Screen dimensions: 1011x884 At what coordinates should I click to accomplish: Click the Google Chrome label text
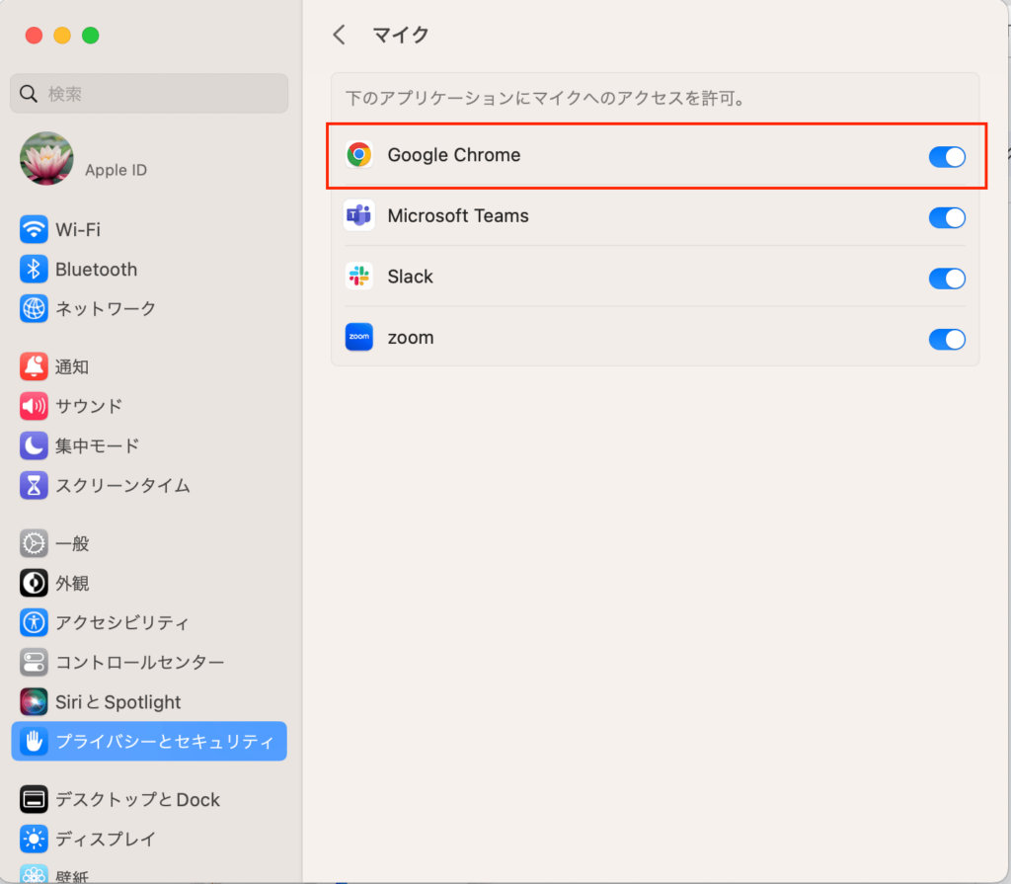click(454, 155)
